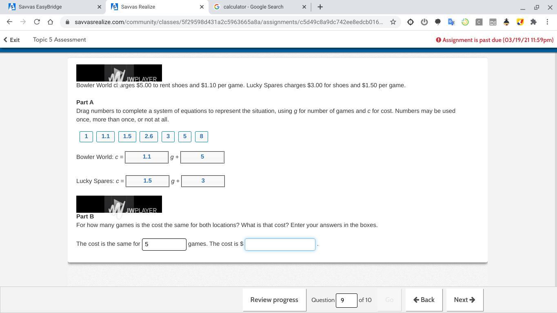Open a new browser tab
The width and height of the screenshot is (557, 313).
(x=320, y=7)
